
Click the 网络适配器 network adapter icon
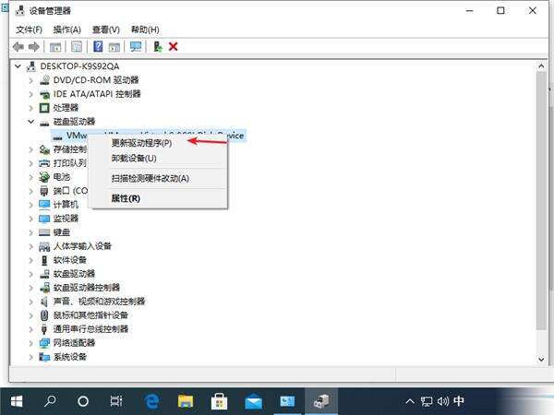coord(44,343)
